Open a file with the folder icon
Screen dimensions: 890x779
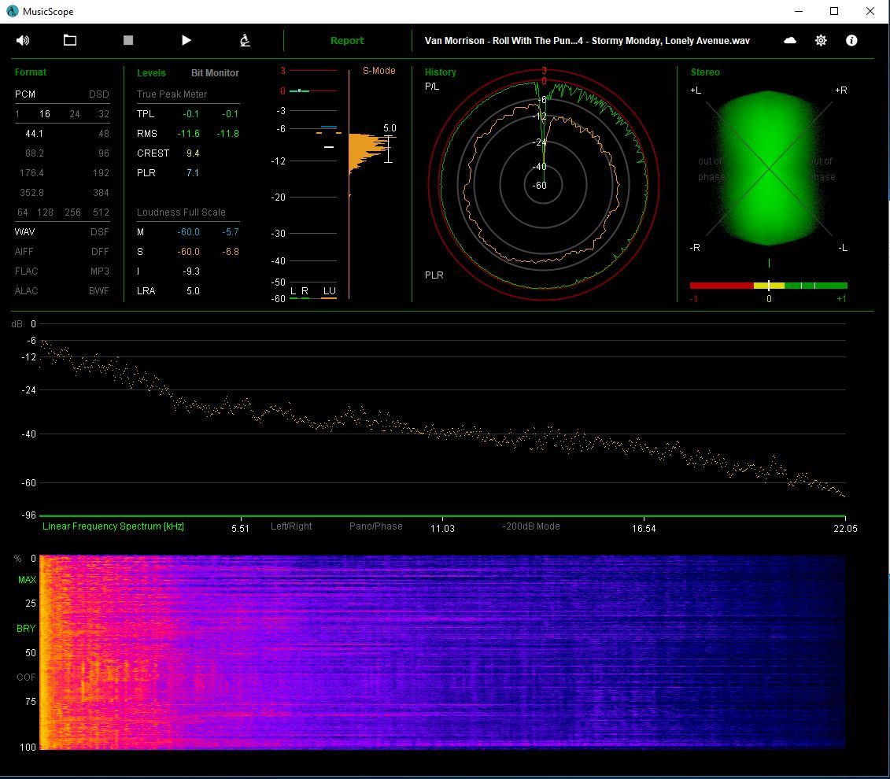tap(70, 40)
